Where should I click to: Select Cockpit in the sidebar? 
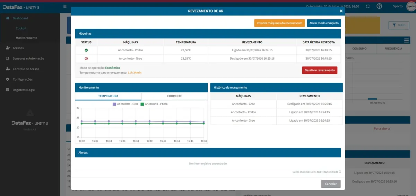[21, 28]
